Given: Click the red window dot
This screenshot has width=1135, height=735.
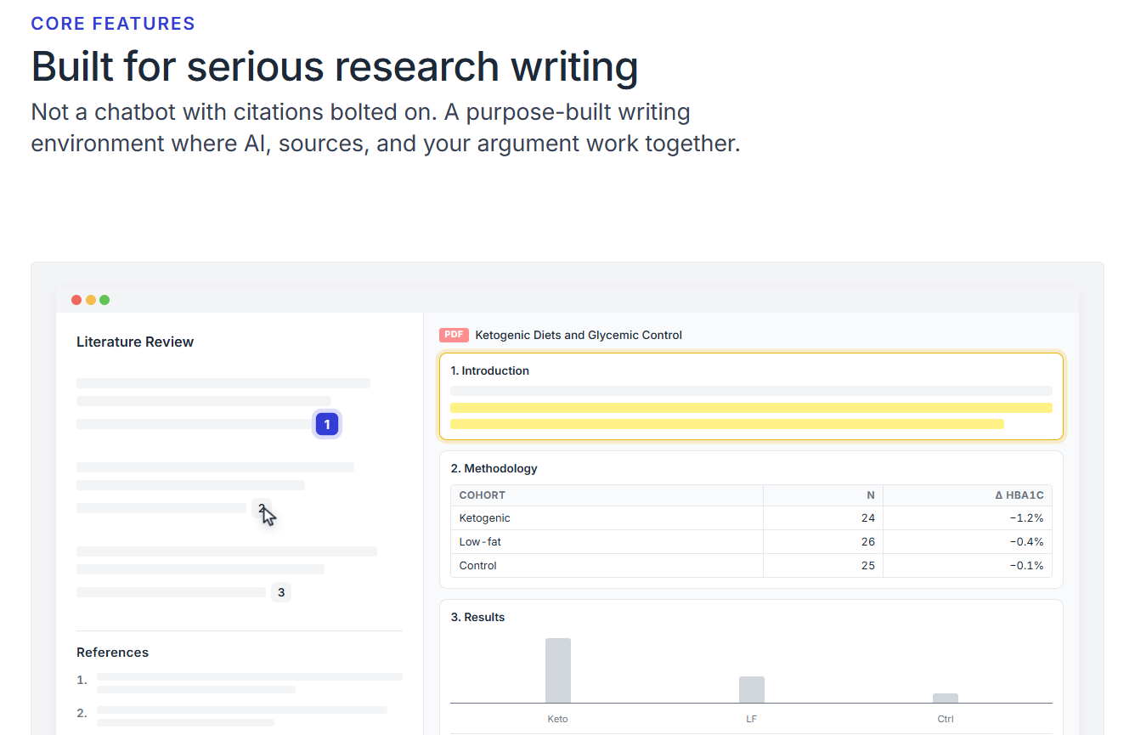Looking at the screenshot, I should (76, 300).
